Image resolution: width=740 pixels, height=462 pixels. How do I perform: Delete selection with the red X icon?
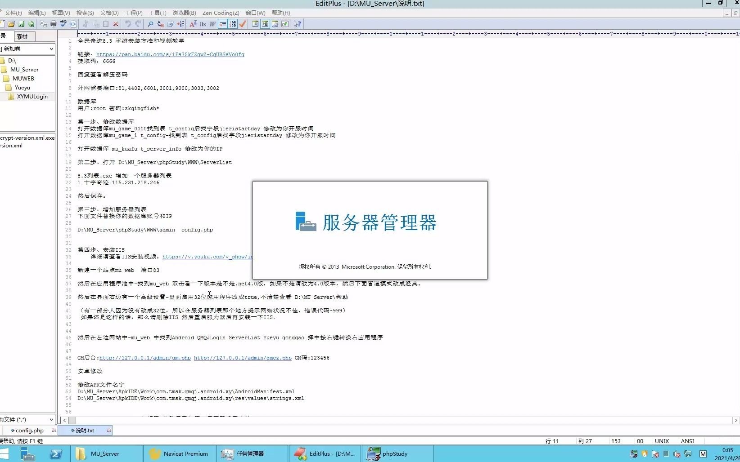pos(116,24)
